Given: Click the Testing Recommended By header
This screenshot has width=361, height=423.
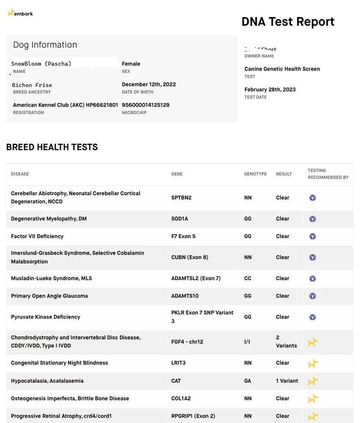Looking at the screenshot, I should click(328, 174).
